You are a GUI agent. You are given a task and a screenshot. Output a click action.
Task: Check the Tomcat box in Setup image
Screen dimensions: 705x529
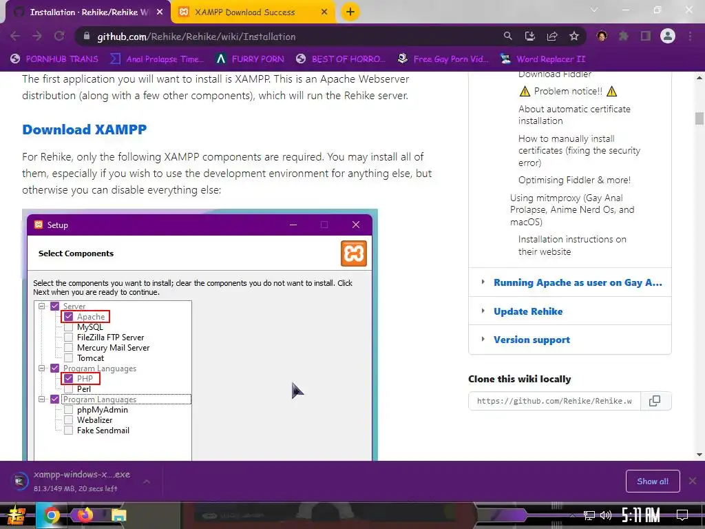click(x=68, y=358)
